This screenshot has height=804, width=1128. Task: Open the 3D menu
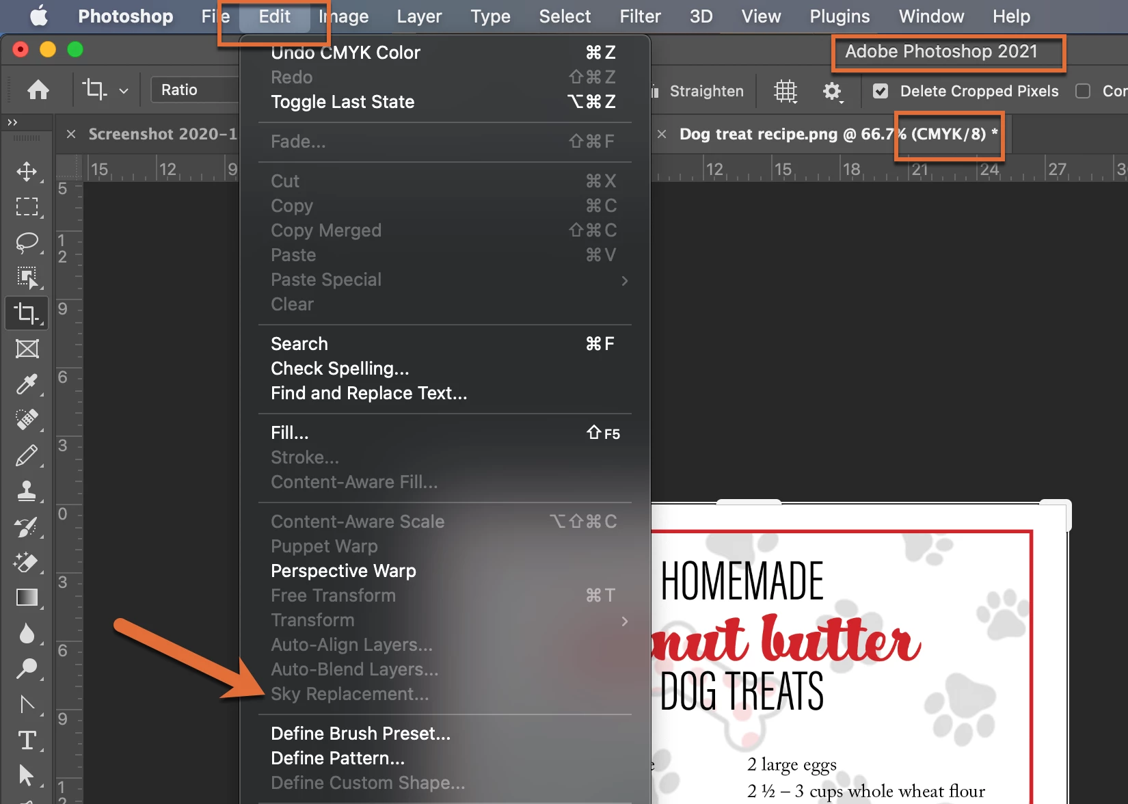click(x=701, y=16)
